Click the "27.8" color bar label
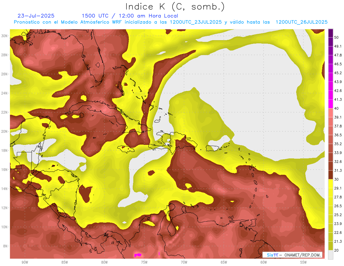 tap(338, 197)
